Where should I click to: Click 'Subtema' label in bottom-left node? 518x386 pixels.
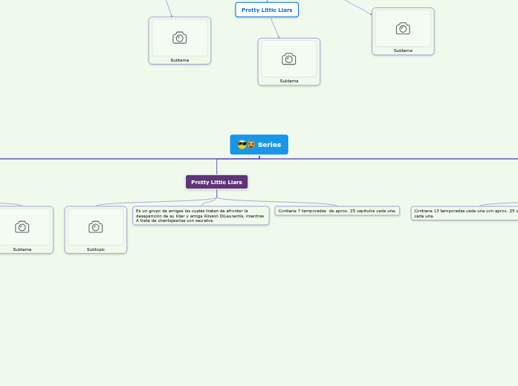[22, 249]
